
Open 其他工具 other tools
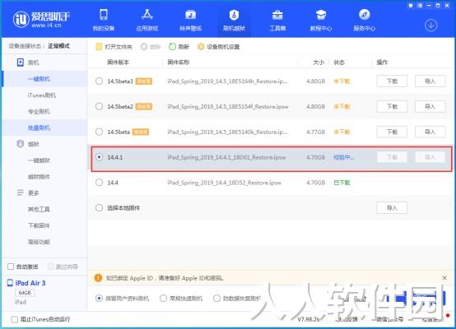pos(39,209)
